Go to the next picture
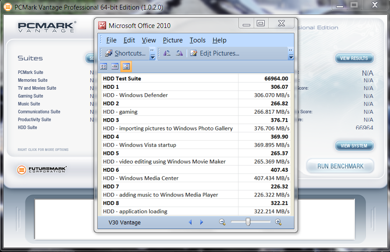This screenshot has width=390, height=252. (x=202, y=222)
